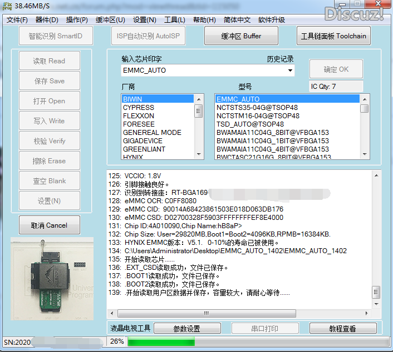This screenshot has height=352, width=393.
Task: Open 教程查看 tutorial viewer
Action: point(343,328)
